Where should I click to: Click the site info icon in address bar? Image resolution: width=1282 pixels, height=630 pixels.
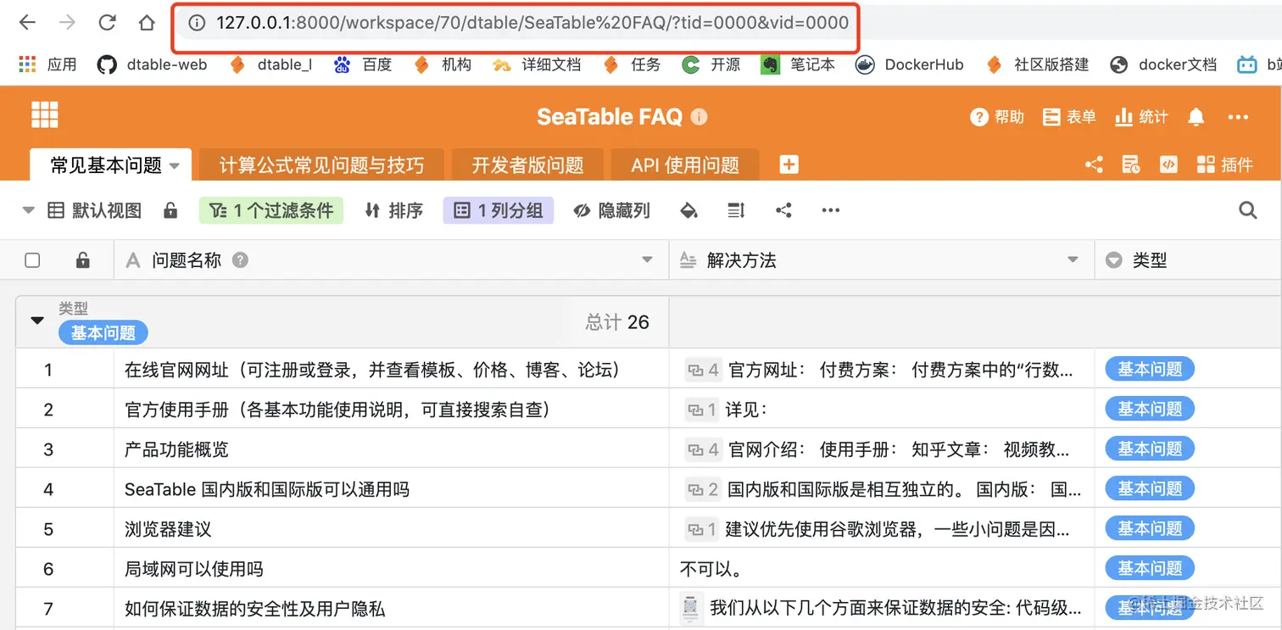click(197, 23)
